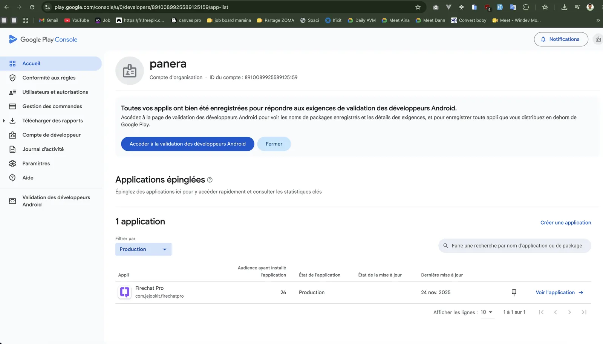Click the Firechat Pro app icon
Image resolution: width=603 pixels, height=344 pixels.
[x=125, y=292]
